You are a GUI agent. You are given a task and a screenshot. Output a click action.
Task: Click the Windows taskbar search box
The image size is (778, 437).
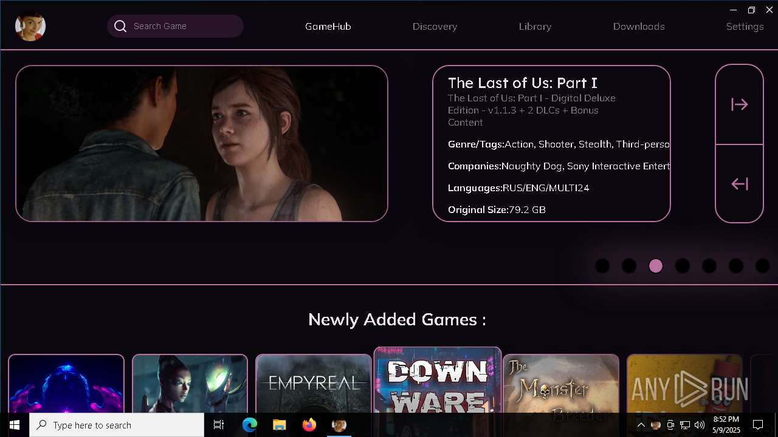(x=117, y=425)
